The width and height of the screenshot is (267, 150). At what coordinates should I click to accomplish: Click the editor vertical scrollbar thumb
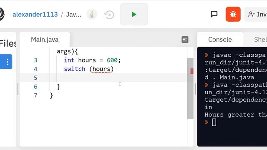coord(190,88)
